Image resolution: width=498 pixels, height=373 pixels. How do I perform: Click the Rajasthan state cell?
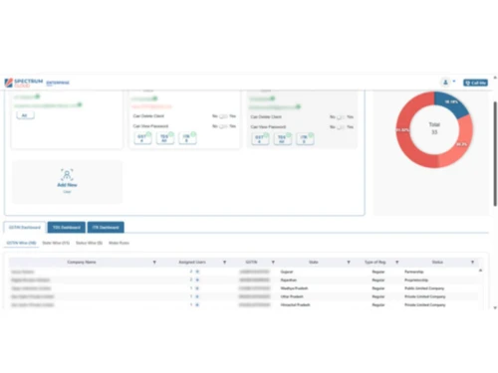coord(289,280)
